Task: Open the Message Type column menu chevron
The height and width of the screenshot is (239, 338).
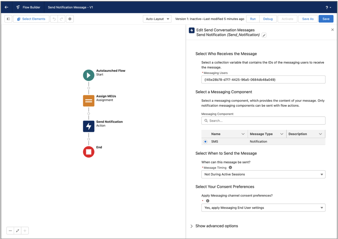Action: 282,134
